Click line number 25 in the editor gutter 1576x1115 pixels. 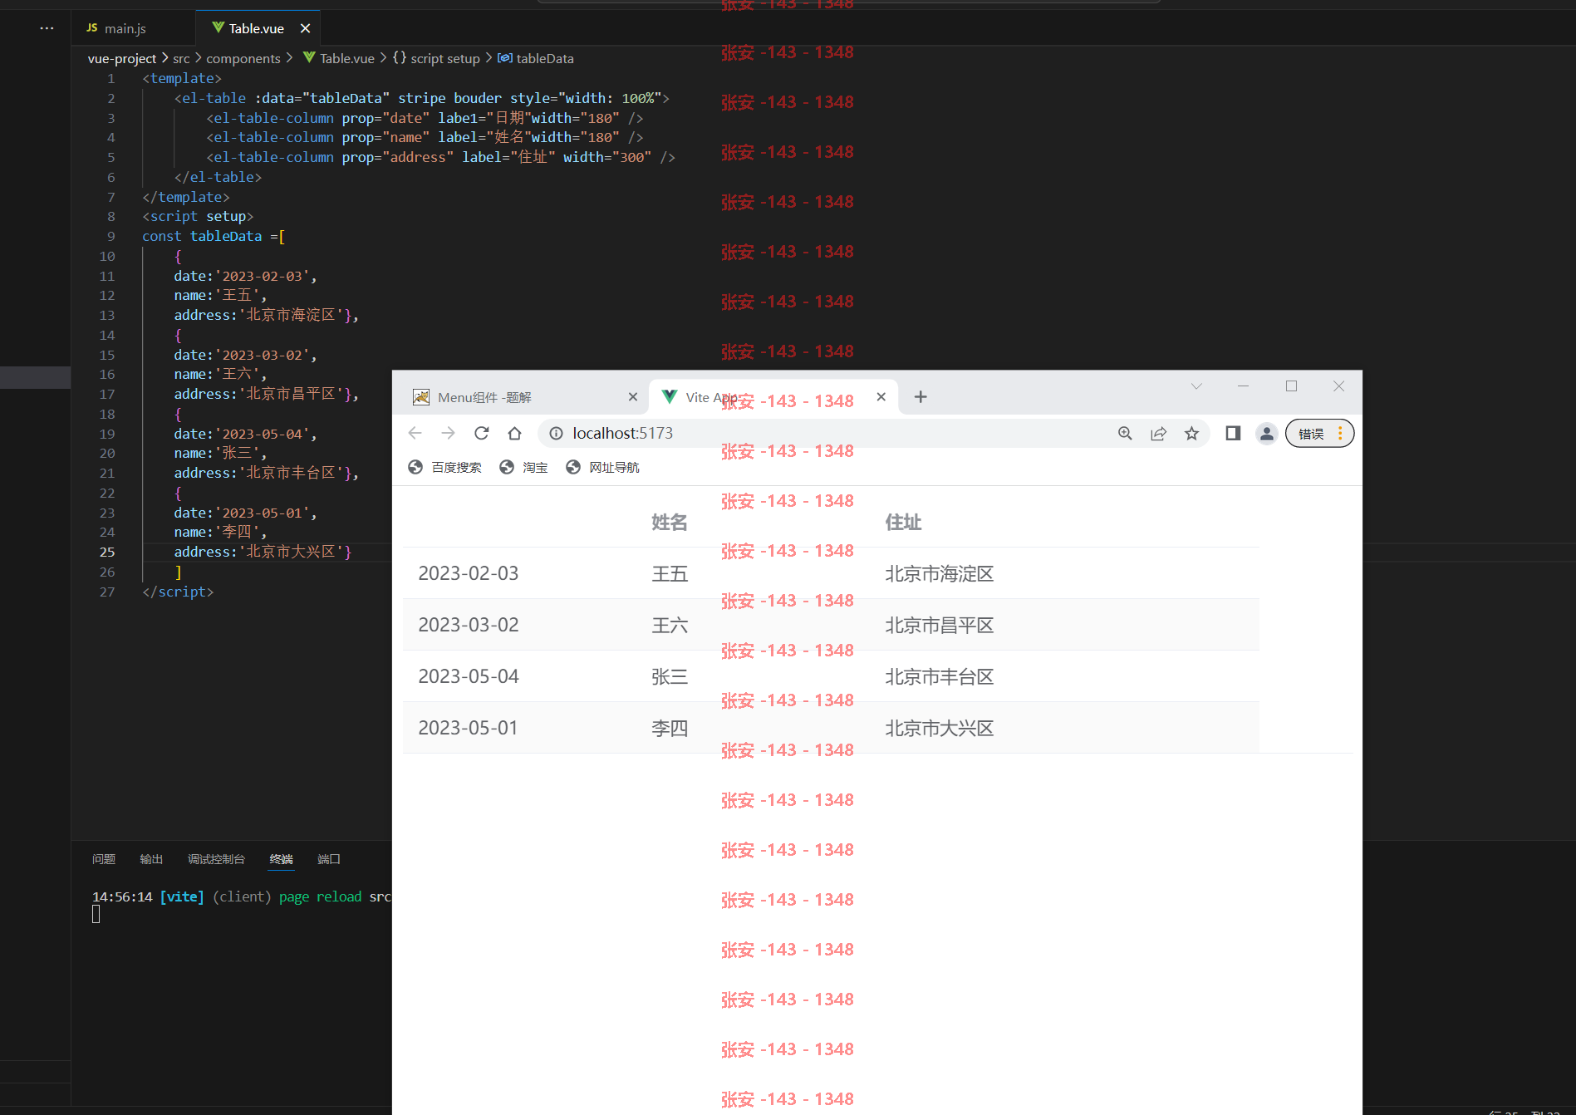click(107, 552)
